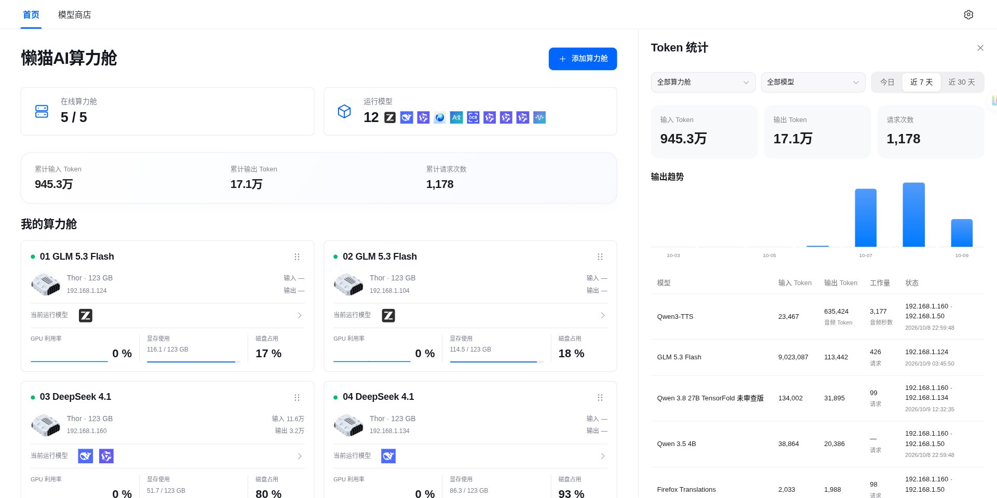
Task: Click the 添加算力舱 button
Action: pos(583,59)
